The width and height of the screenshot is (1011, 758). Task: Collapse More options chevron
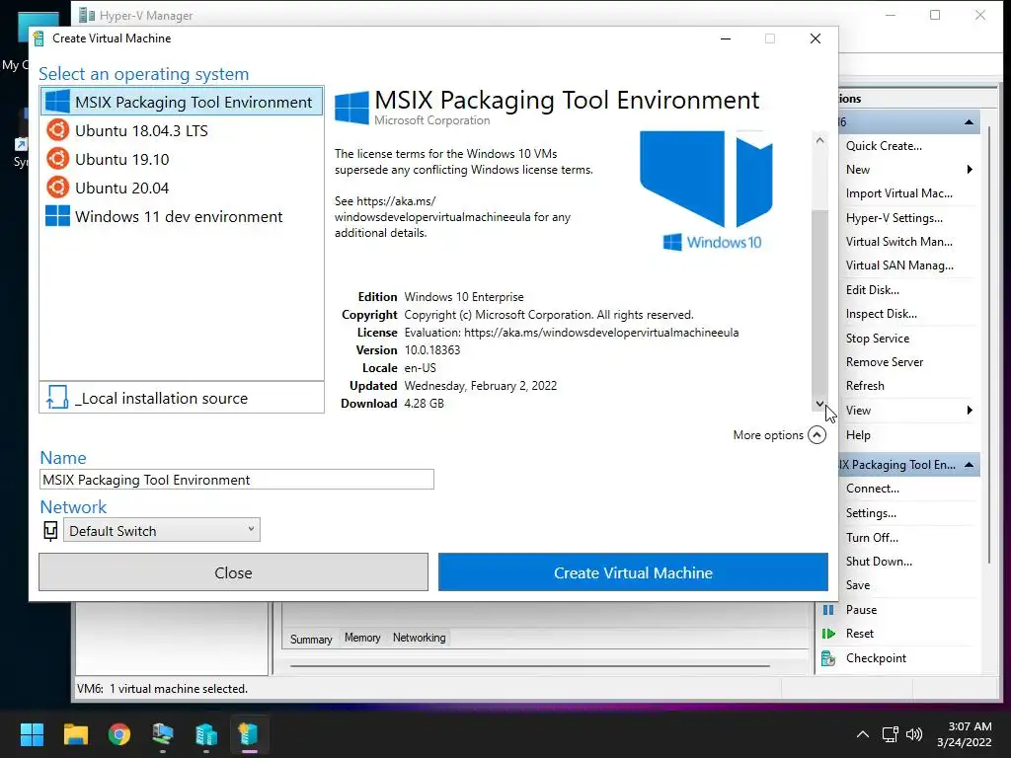817,435
